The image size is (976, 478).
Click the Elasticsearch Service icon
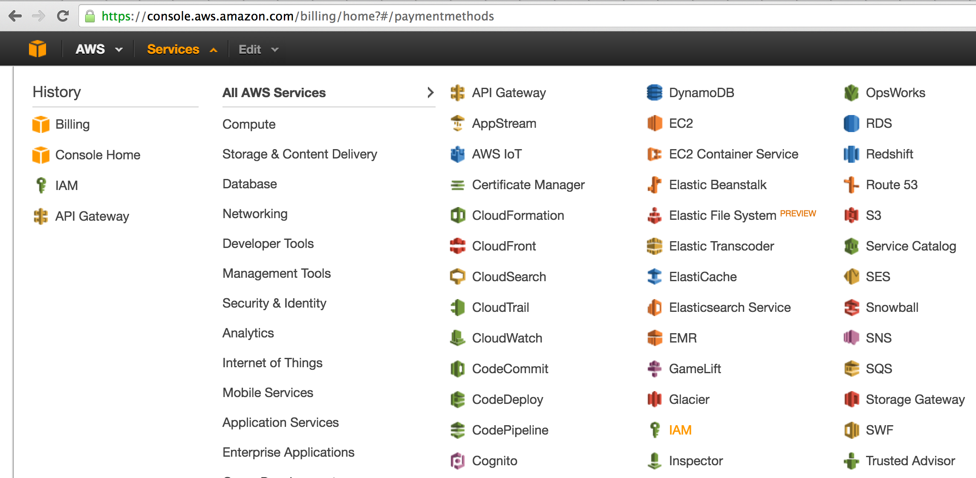tap(654, 307)
